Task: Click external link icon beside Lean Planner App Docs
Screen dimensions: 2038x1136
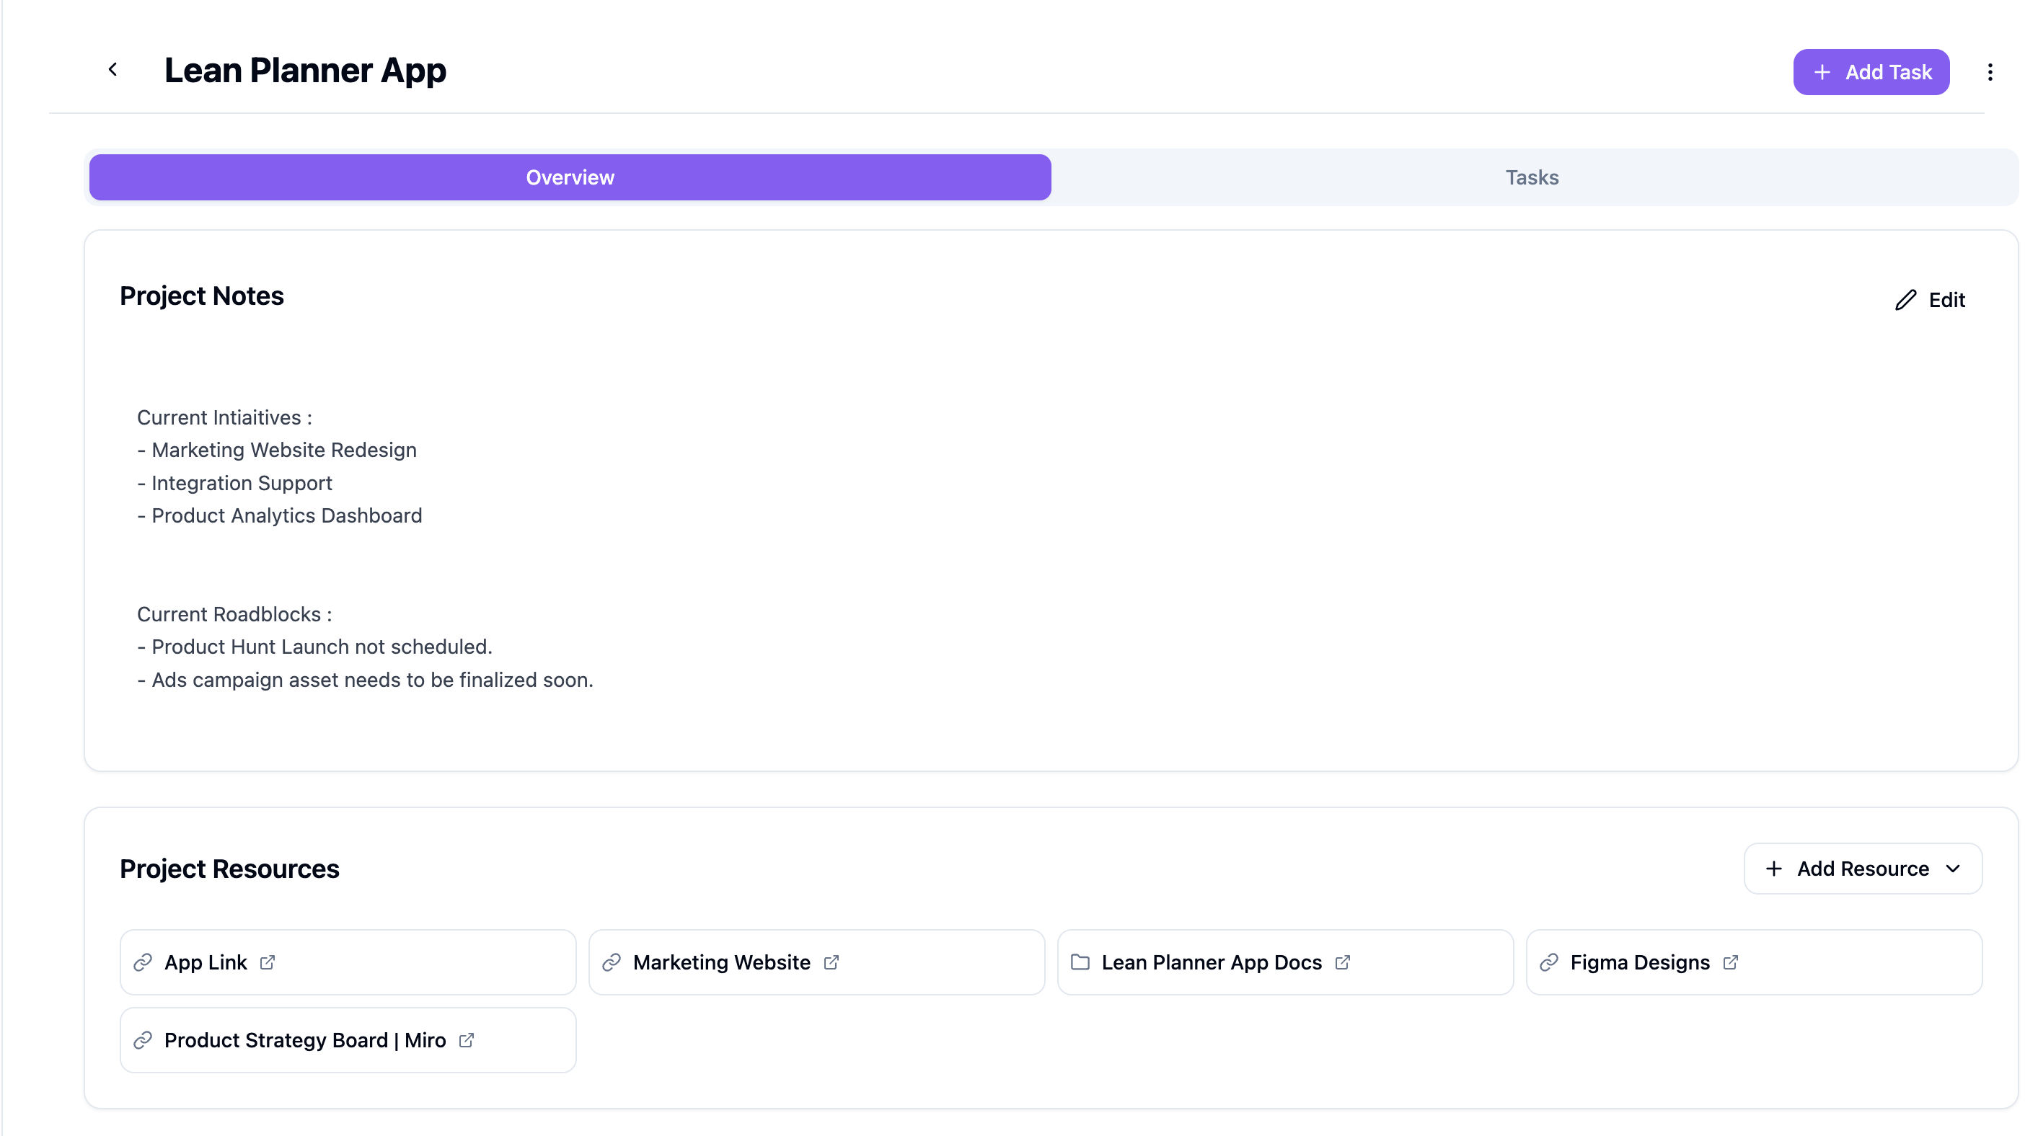Action: coord(1343,962)
